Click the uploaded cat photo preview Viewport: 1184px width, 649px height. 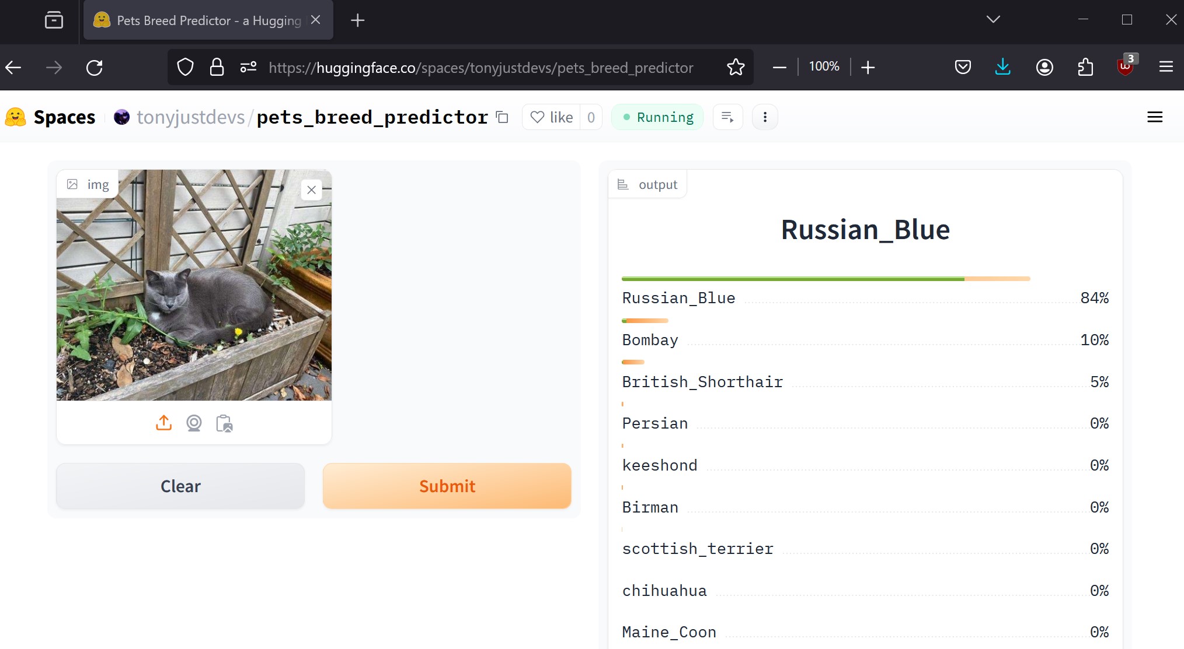[194, 285]
